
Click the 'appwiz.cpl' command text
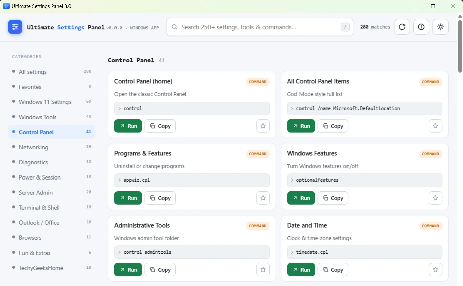(137, 180)
